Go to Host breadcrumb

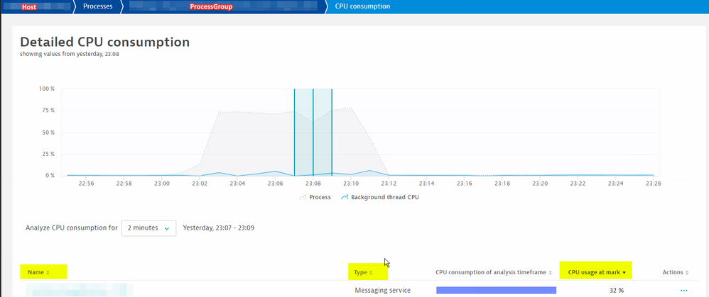coord(29,6)
